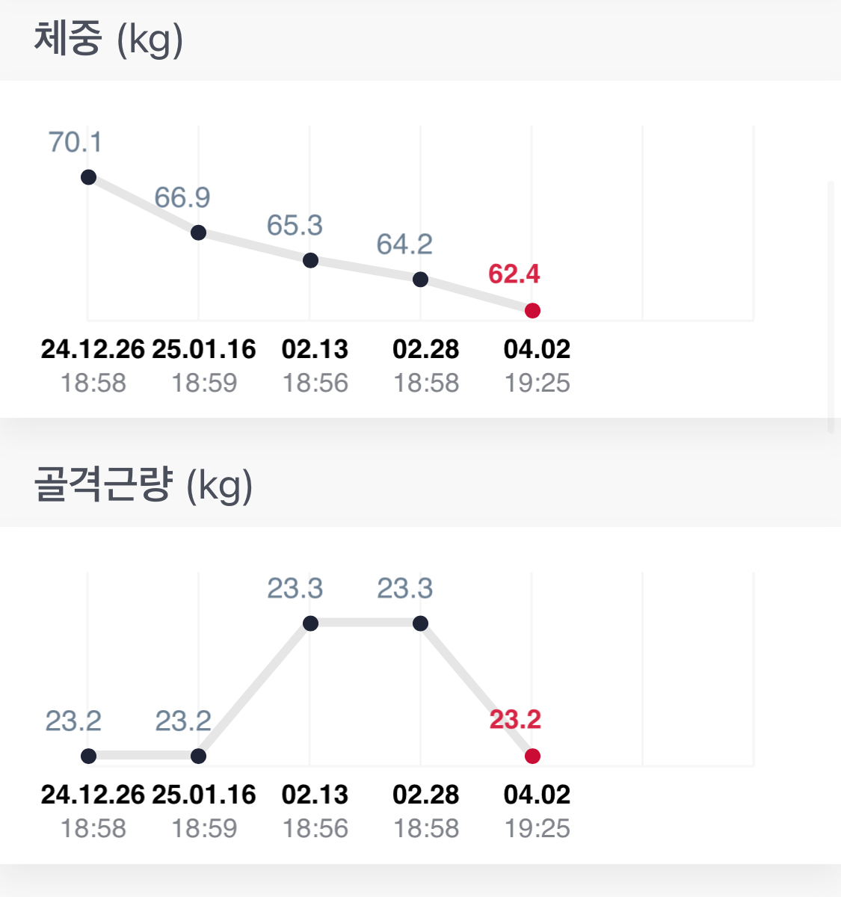Tap 02.13 date under muscle chart
Screen dimensions: 841x897
click(x=315, y=795)
